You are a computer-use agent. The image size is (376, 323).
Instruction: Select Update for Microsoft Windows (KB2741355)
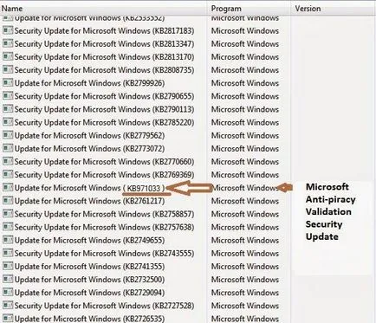89,267
